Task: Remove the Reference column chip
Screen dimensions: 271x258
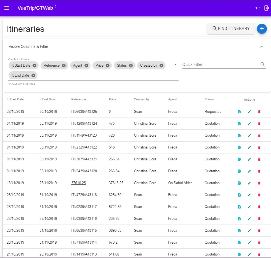Action: point(64,66)
